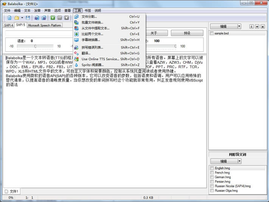Click the 预设 button
This screenshot has height=202, width=269.
(x=187, y=33)
